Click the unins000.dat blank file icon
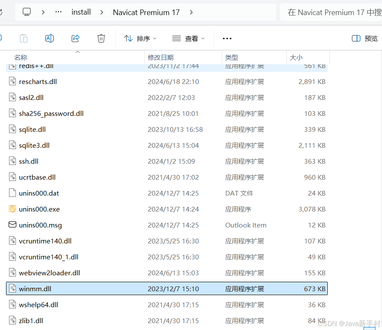 point(12,193)
